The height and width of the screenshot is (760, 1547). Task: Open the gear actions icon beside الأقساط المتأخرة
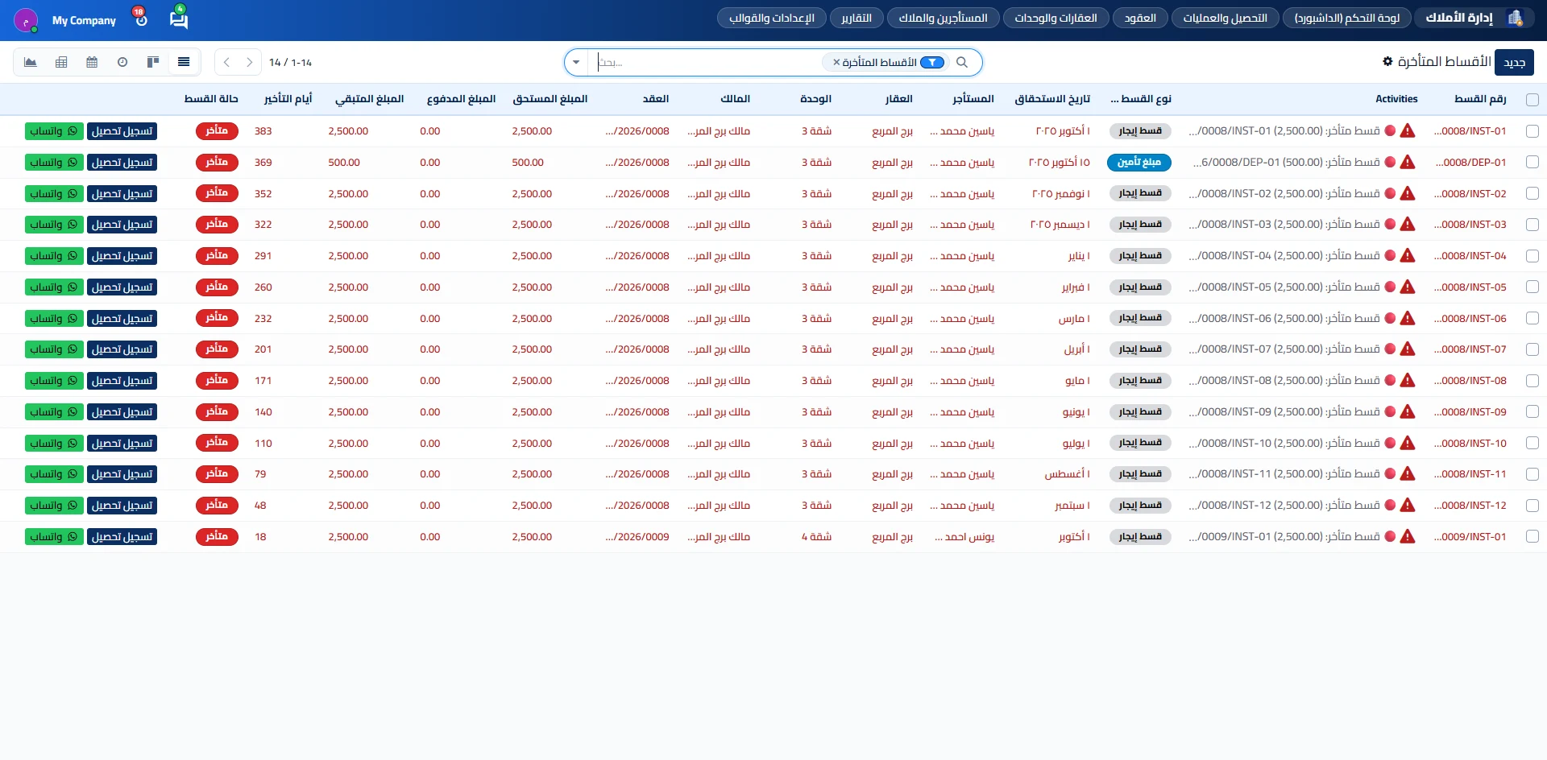click(x=1387, y=61)
